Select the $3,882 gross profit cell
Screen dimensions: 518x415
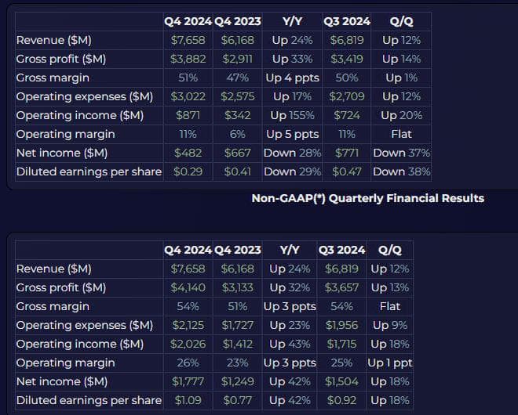[x=187, y=59]
